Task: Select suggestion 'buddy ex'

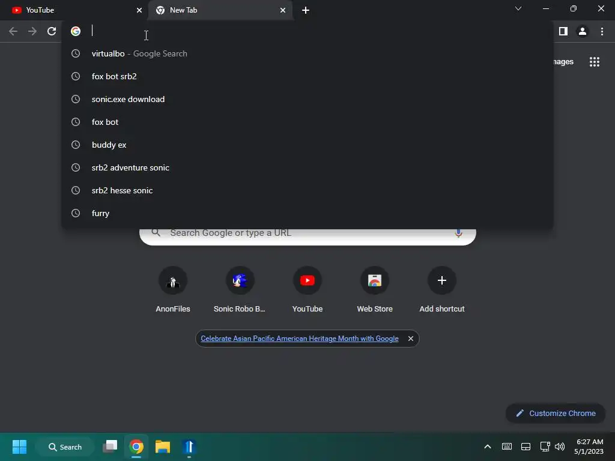Action: tap(307, 145)
